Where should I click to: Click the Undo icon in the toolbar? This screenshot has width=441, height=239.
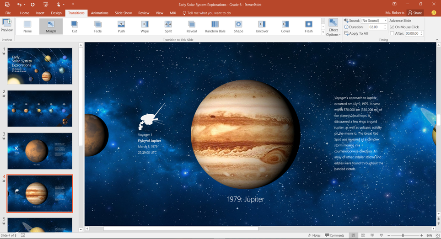[x=19, y=4]
